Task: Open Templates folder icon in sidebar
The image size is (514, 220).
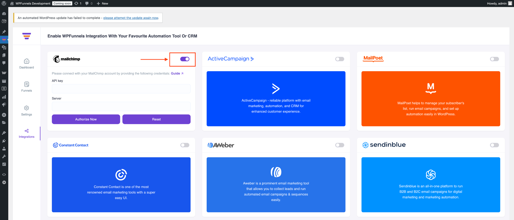Action: click(4, 123)
